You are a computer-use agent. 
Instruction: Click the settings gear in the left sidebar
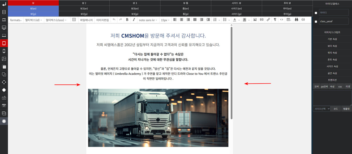coord(4,121)
